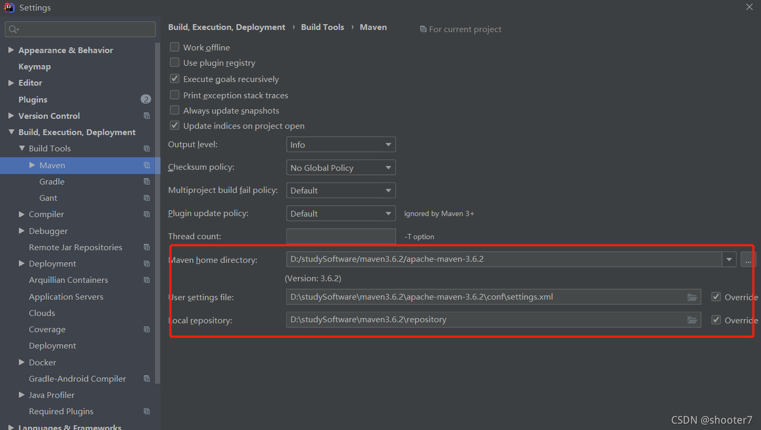Click User settings file path field

(x=494, y=297)
